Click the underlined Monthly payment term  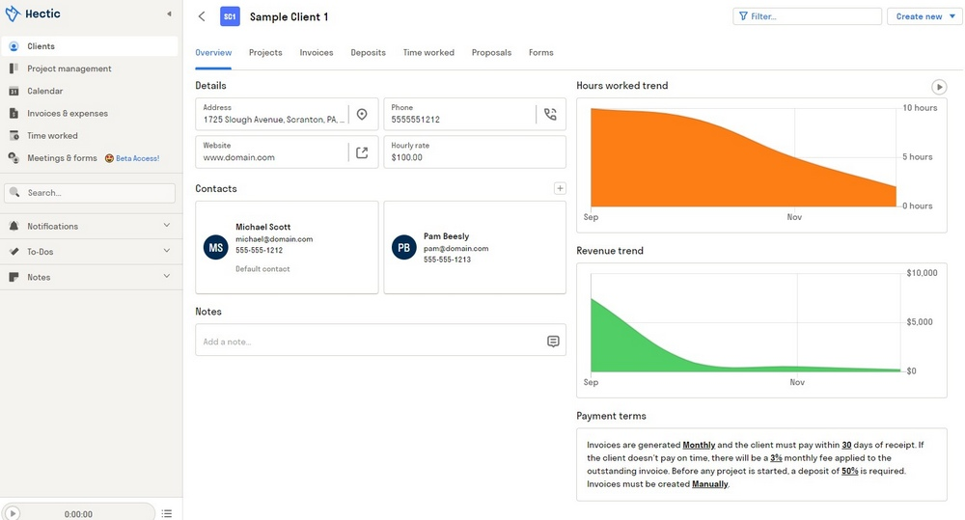click(699, 445)
